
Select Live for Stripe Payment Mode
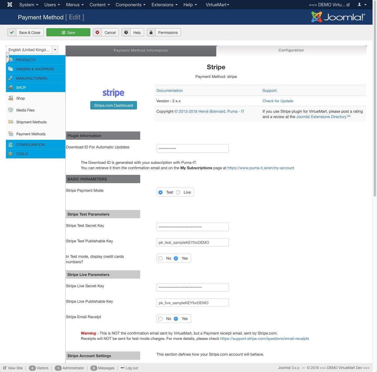point(178,192)
